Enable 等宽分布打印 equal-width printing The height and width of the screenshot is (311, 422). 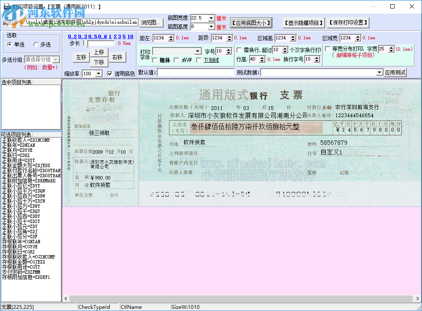(327, 48)
